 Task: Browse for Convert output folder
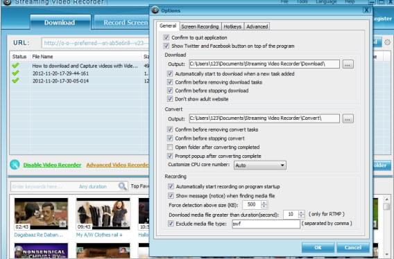tap(348, 118)
